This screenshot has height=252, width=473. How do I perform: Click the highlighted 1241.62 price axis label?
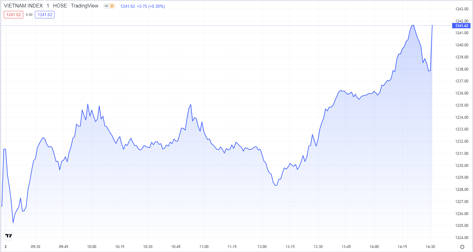(461, 26)
